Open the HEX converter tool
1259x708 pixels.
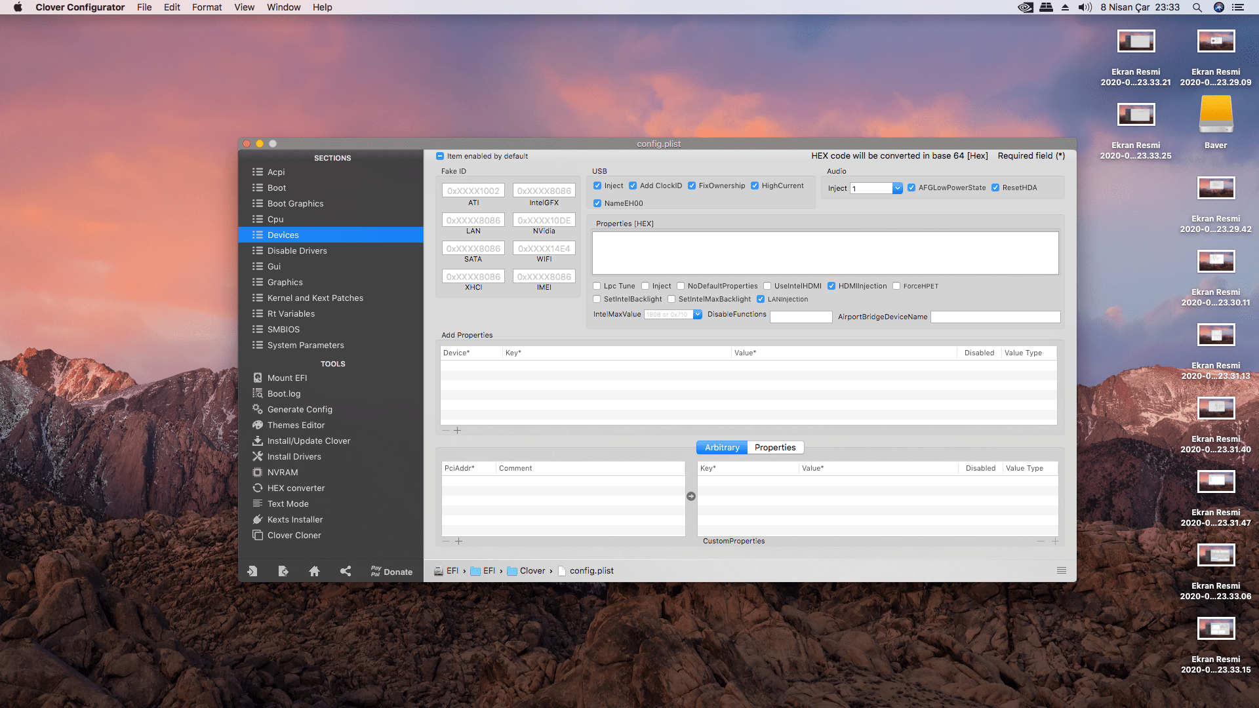click(x=296, y=488)
